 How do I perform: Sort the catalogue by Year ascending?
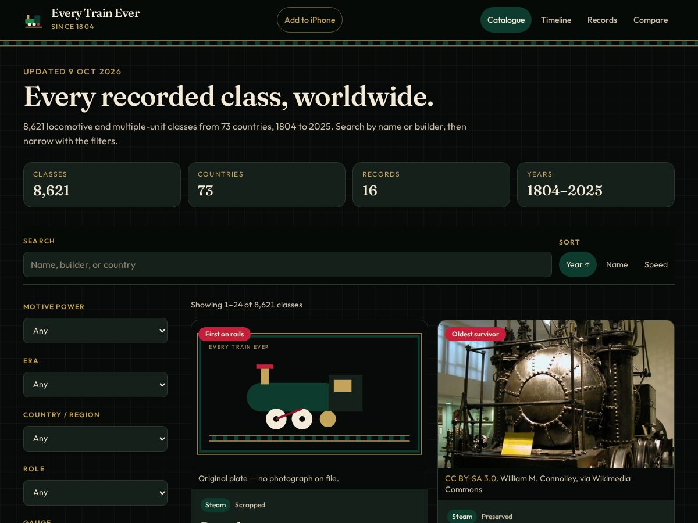[578, 264]
